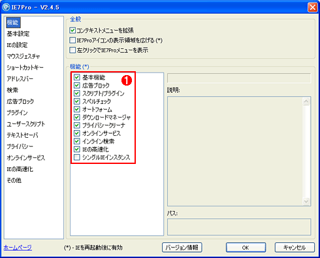This screenshot has height=258, width=320.
Task: Open プライバシー category in sidebar
Action: (x=20, y=146)
